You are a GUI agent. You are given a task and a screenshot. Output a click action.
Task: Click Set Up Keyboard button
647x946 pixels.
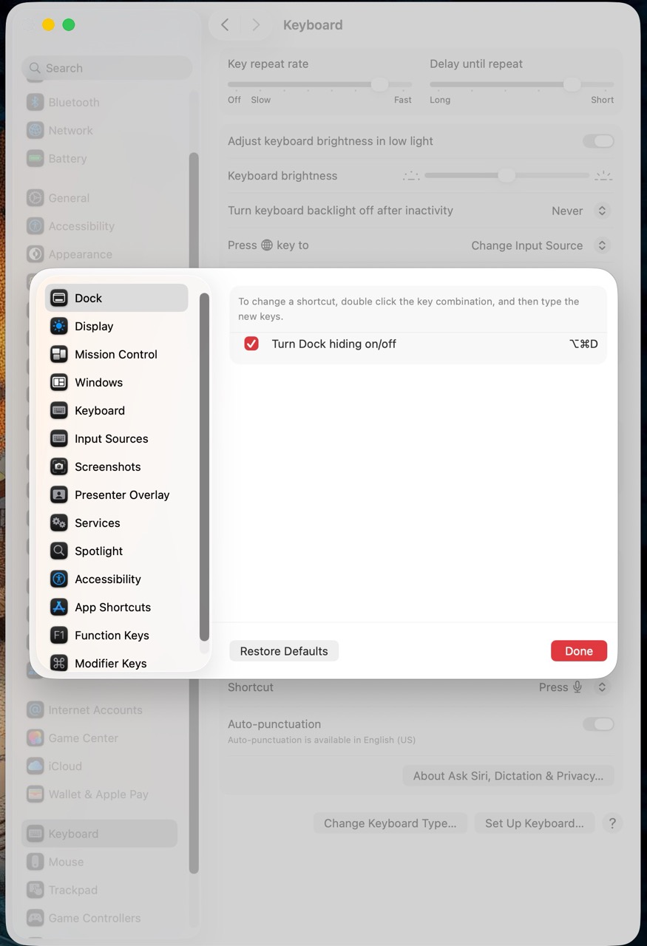(535, 823)
